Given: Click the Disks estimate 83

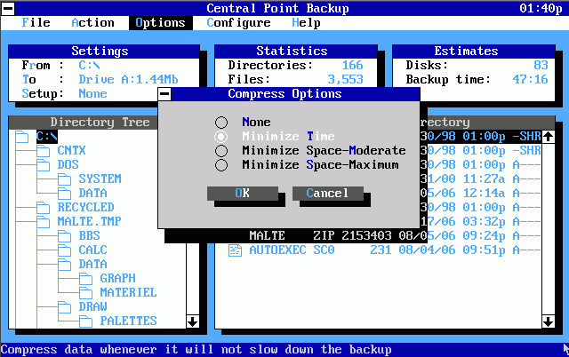Looking at the screenshot, I should (x=541, y=65).
